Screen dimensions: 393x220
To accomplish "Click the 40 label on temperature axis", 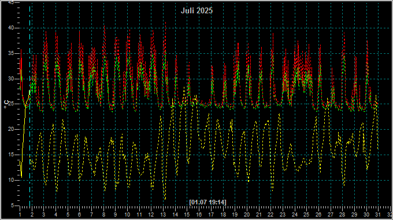I will 12,28.
